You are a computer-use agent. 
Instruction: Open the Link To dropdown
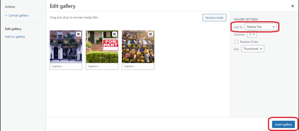coord(261,27)
